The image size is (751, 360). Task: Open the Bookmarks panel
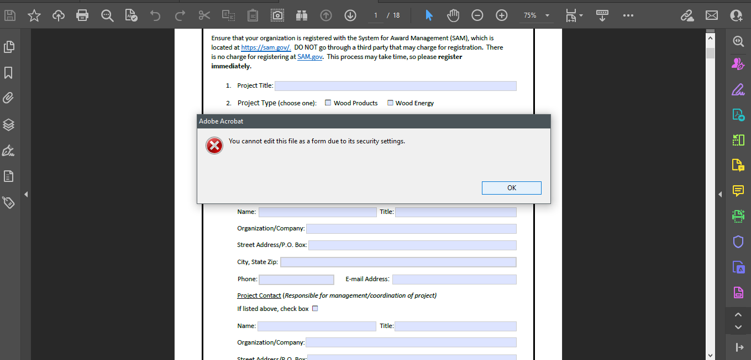8,73
